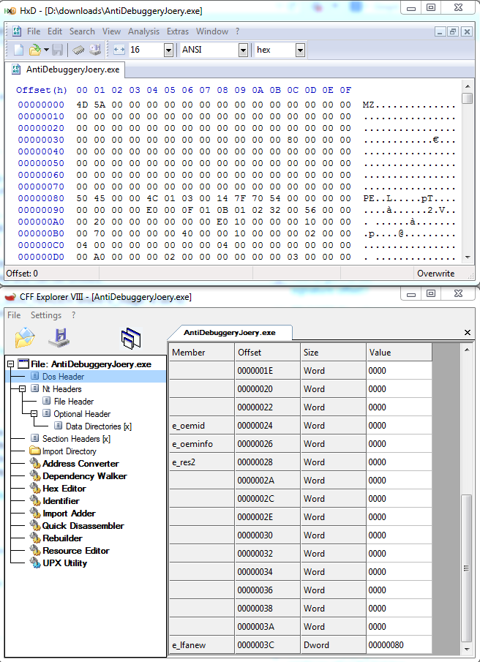Image resolution: width=480 pixels, height=662 pixels.
Task: Open HxD Extras menu
Action: [x=178, y=31]
